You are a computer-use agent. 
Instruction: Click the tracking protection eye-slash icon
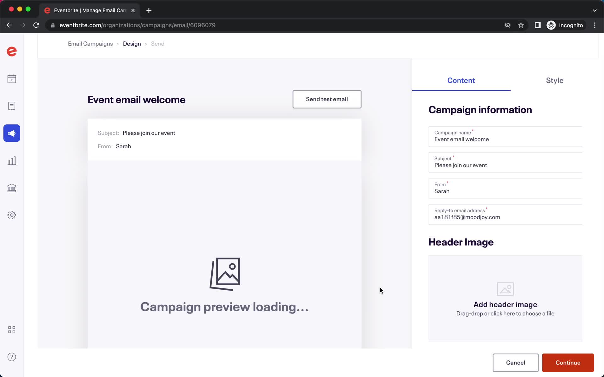point(507,25)
